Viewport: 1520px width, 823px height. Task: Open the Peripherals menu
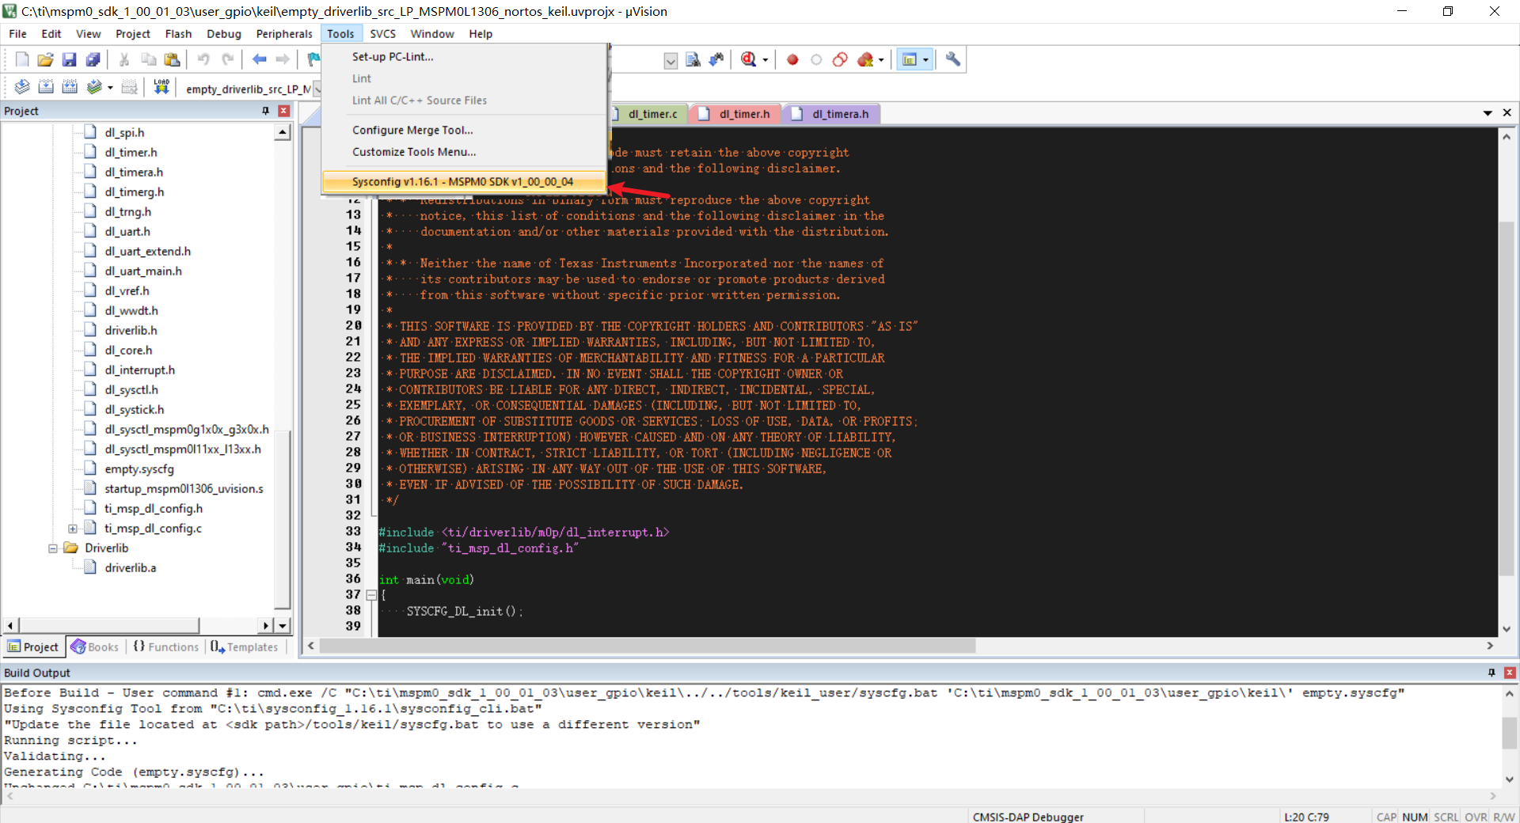(x=284, y=33)
